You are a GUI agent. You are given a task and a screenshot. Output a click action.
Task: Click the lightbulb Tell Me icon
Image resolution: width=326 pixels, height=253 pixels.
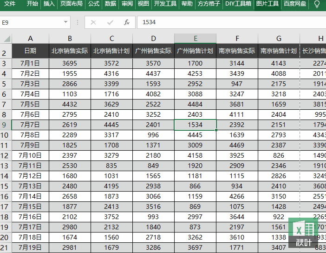[x=317, y=4]
